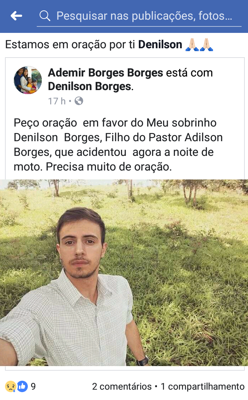Tap the blue like reaction icon
248x400 pixels.
[22, 386]
